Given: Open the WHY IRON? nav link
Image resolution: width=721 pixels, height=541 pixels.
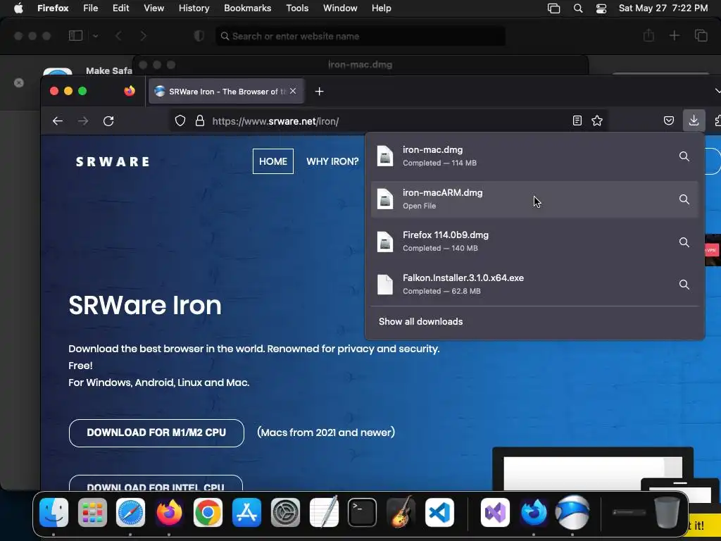Looking at the screenshot, I should point(332,161).
